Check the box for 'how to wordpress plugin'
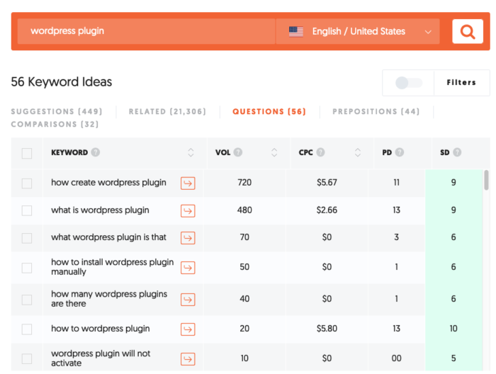496x374 pixels. pyautogui.click(x=27, y=329)
